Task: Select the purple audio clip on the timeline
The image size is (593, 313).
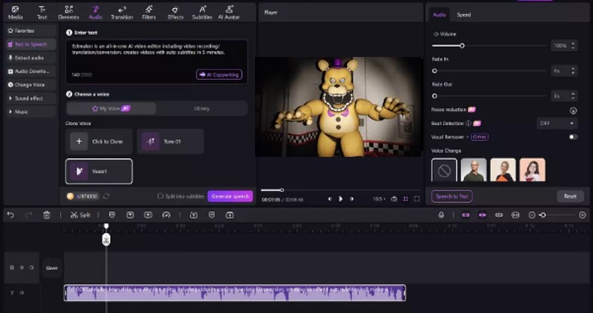Action: (x=235, y=293)
